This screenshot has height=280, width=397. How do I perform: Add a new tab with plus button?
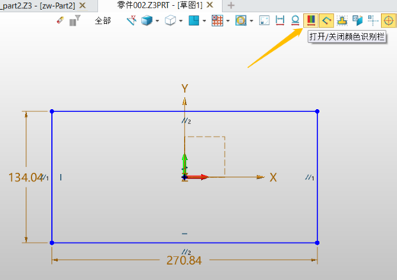tap(231, 5)
